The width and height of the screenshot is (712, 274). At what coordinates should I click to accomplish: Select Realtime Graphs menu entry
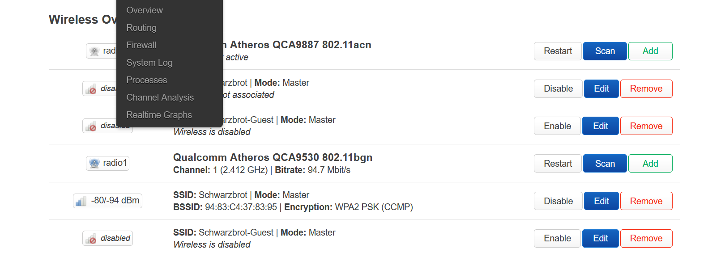tap(159, 115)
